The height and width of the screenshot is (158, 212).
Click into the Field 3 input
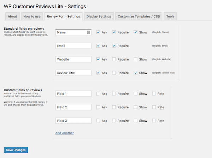(73, 121)
